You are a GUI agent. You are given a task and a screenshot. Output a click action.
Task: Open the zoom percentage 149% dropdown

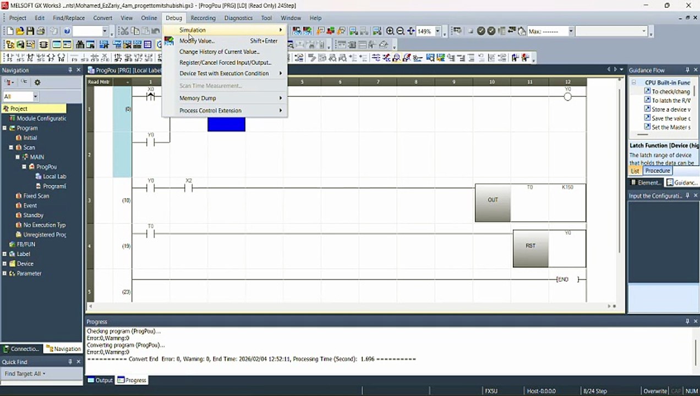(438, 31)
